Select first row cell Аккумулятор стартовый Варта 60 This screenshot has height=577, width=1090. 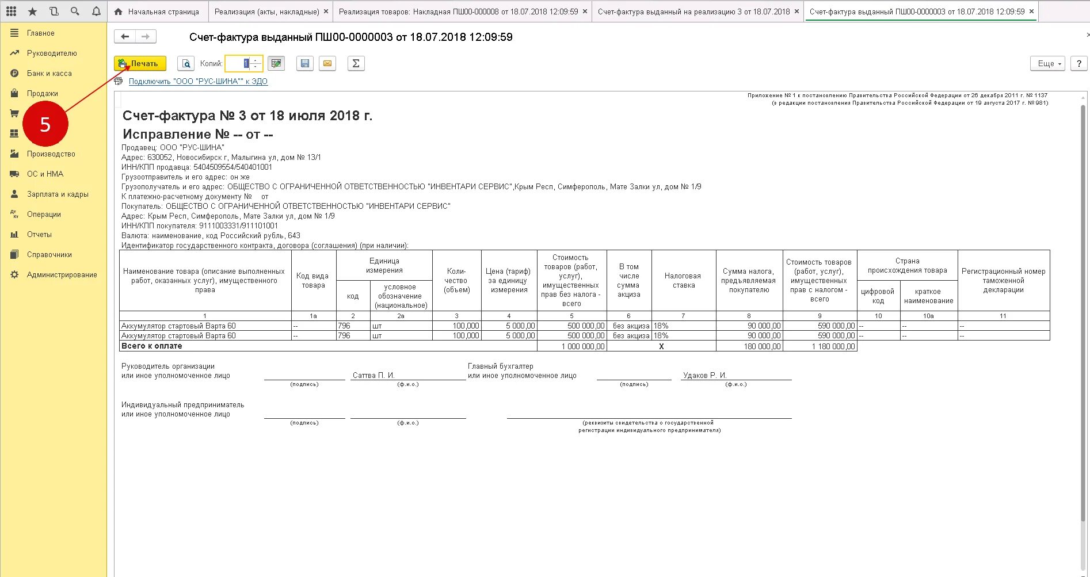(x=205, y=326)
